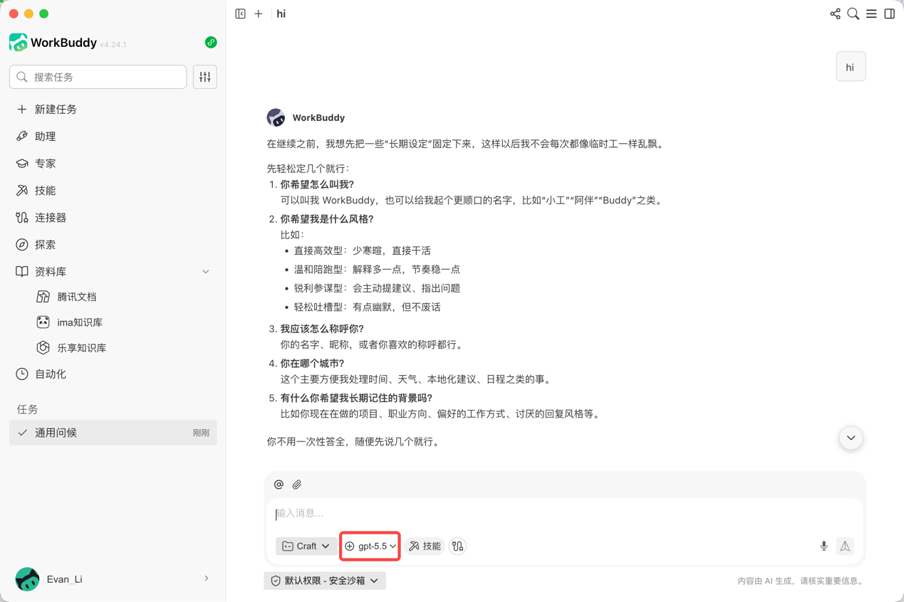
Task: Open the hamburger list menu icon
Action: tap(871, 14)
